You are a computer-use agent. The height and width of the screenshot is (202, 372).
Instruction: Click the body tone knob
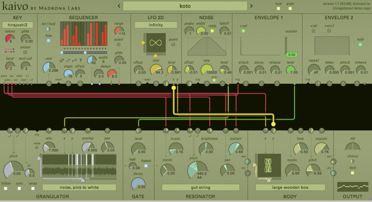pyautogui.click(x=300, y=149)
